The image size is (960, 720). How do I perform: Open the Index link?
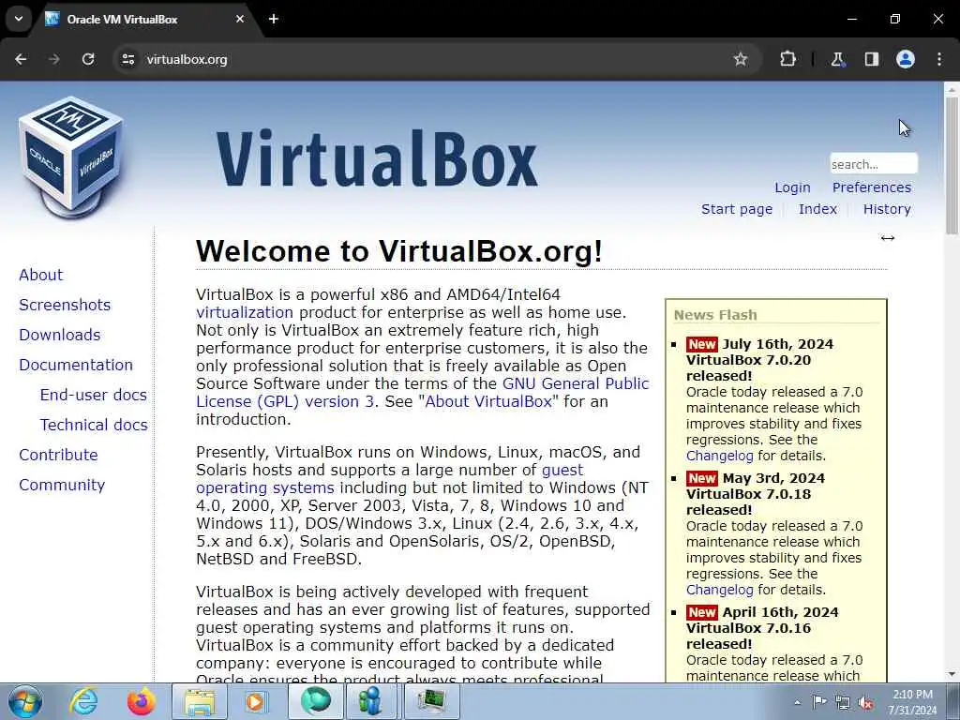point(817,209)
